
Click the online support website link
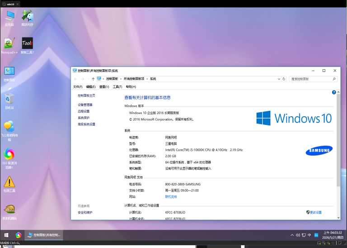click(x=171, y=196)
